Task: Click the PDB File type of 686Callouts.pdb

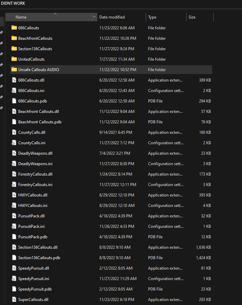Action: [x=155, y=101]
